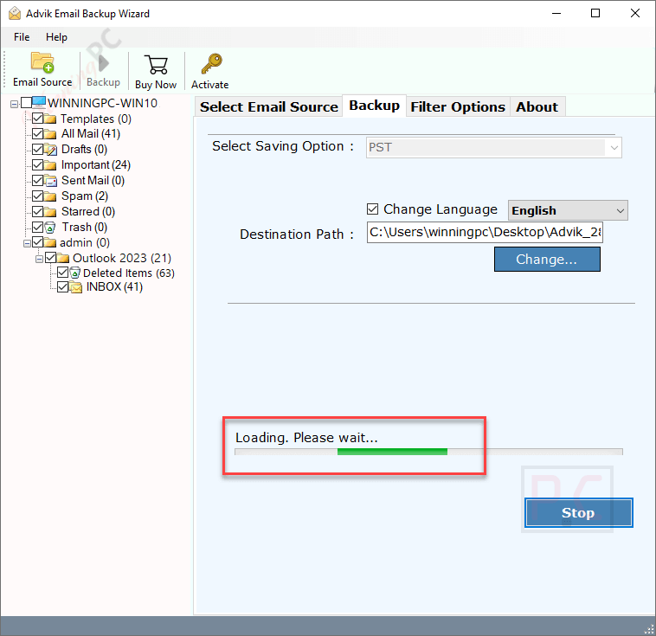Click the admin folder icon
656x636 pixels.
click(x=50, y=242)
